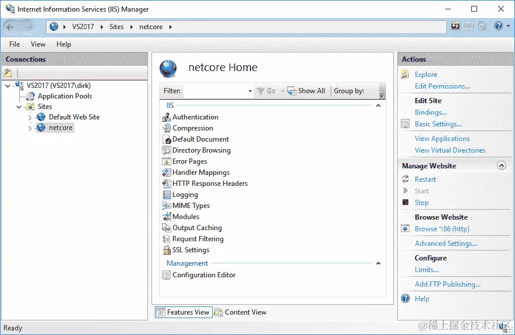
Task: Click the VS2017 breadcrumb in address bar
Action: 83,27
